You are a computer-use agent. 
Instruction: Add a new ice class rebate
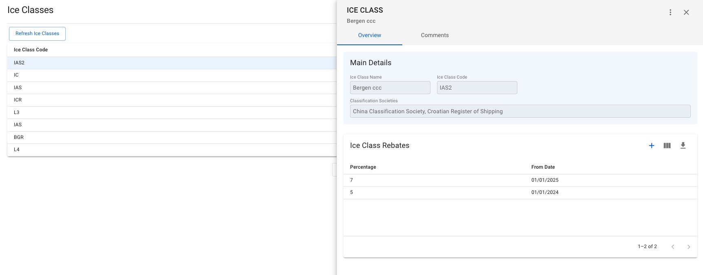(652, 146)
